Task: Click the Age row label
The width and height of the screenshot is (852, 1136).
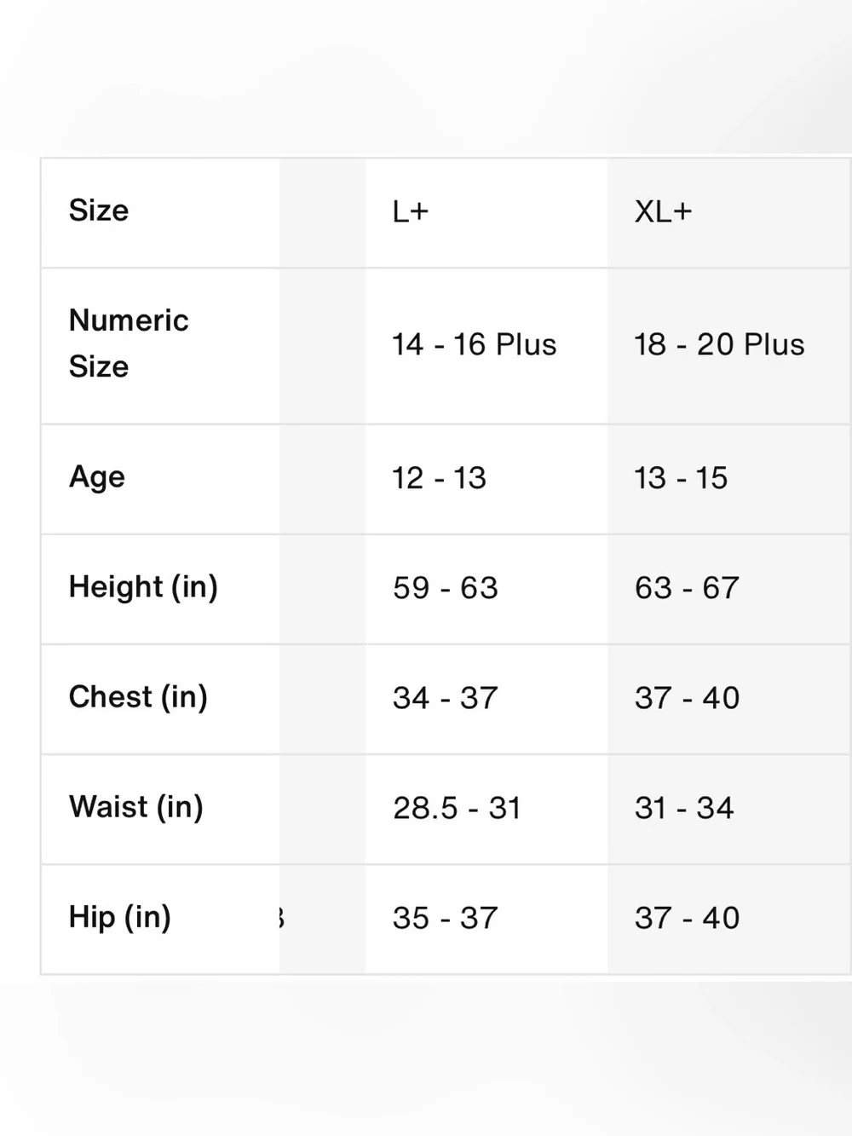Action: pyautogui.click(x=97, y=477)
